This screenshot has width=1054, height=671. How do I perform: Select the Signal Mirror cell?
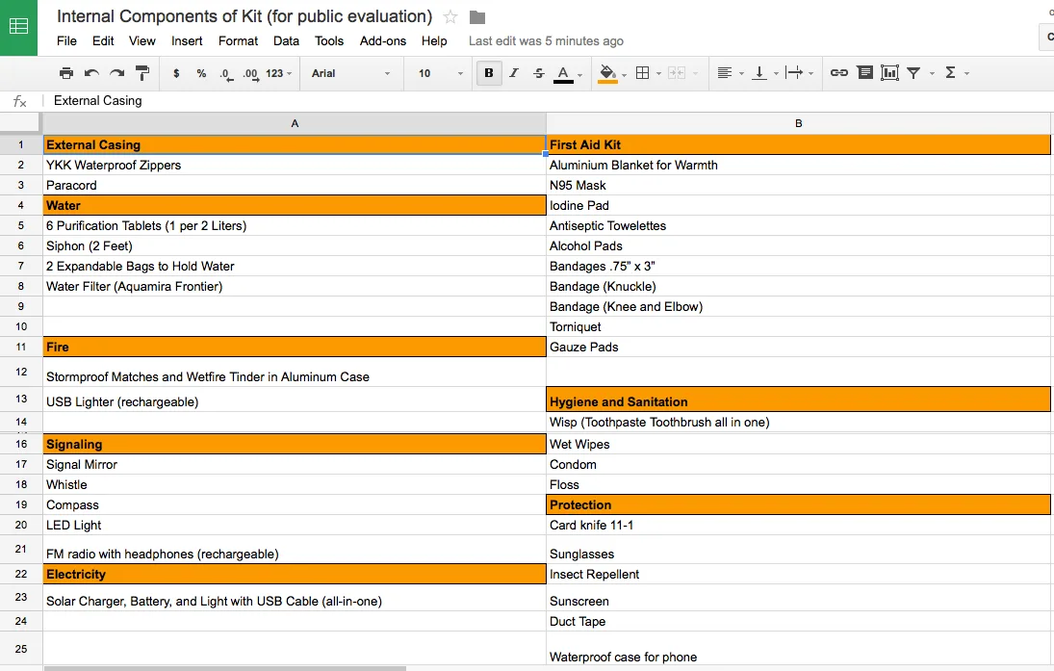(x=295, y=465)
